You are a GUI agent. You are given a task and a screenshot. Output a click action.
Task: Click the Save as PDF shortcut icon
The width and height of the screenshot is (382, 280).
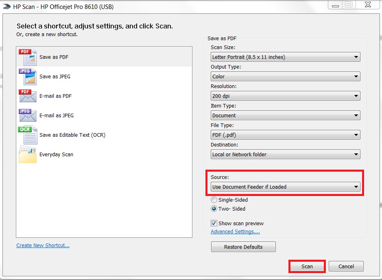click(x=28, y=57)
